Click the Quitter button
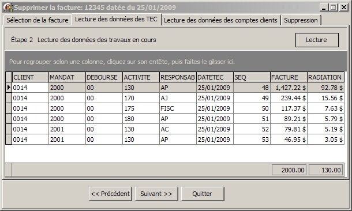Viewport: 352px width, 211px height. point(203,194)
